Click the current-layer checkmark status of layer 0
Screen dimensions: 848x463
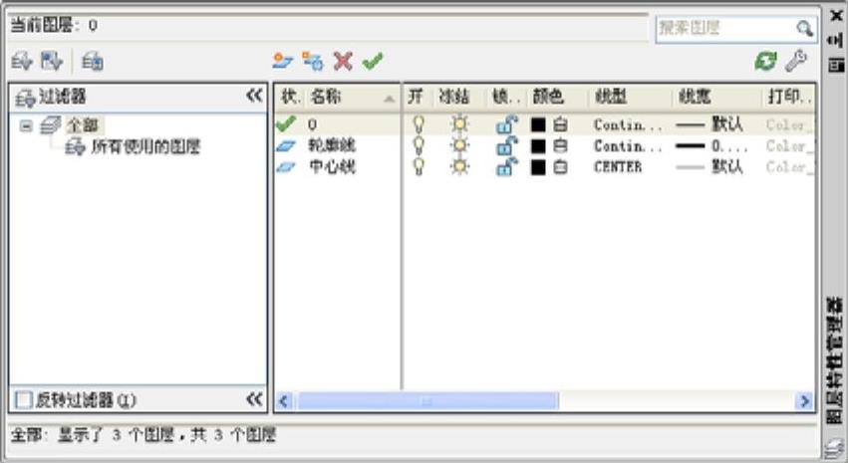[x=286, y=124]
